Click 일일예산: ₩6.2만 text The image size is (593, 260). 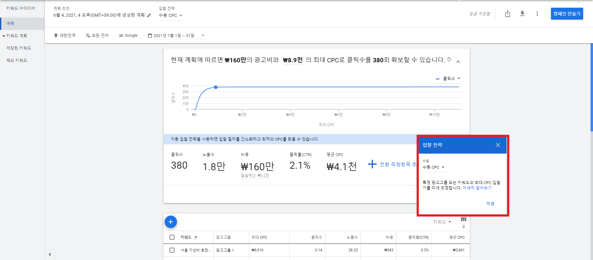coord(255,175)
